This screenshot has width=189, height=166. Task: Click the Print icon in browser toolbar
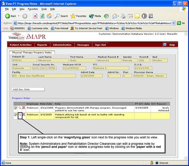point(123,16)
